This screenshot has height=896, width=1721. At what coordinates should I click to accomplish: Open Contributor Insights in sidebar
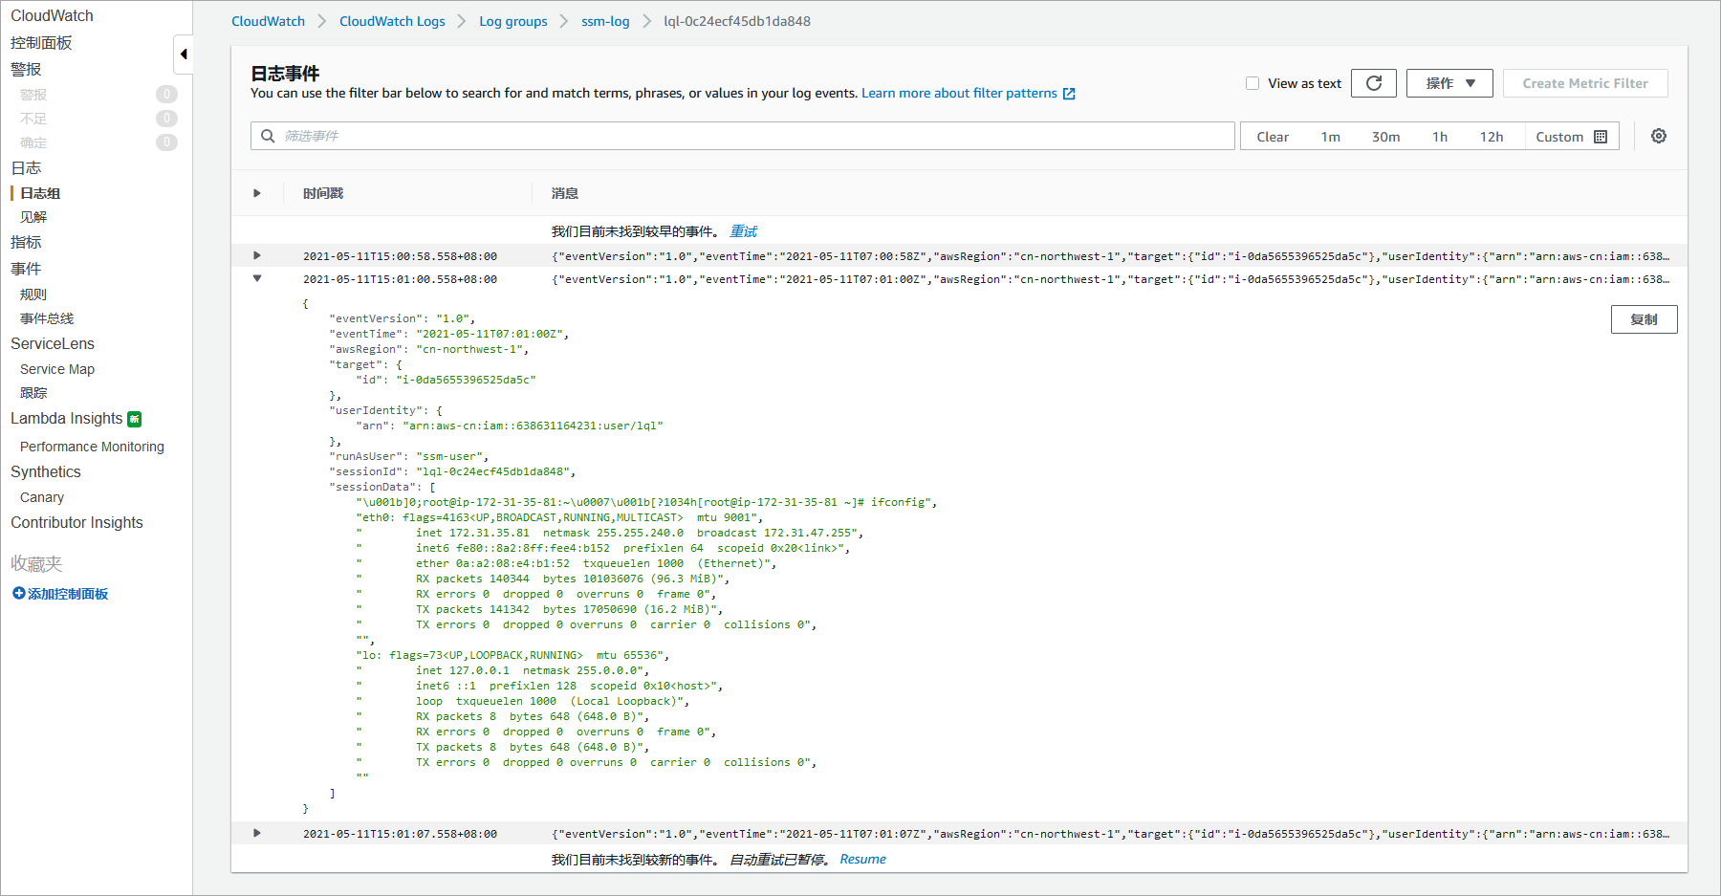[76, 522]
